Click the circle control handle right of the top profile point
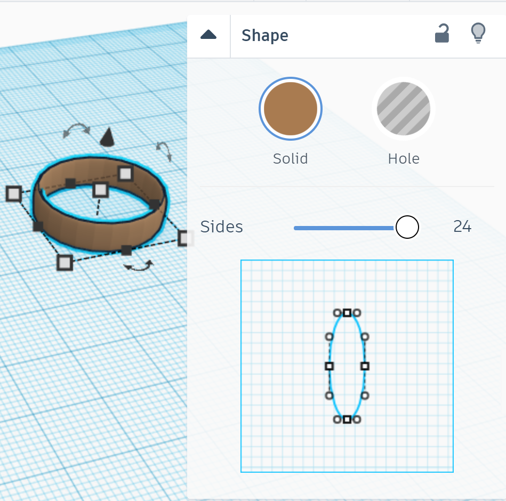This screenshot has height=501, width=506. pyautogui.click(x=357, y=313)
